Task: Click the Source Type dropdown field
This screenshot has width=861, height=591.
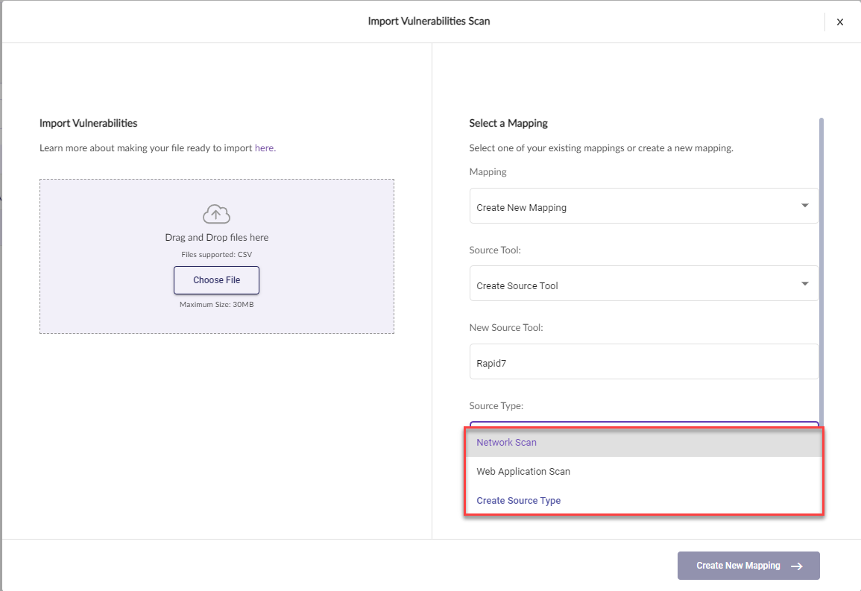Action: [643, 424]
